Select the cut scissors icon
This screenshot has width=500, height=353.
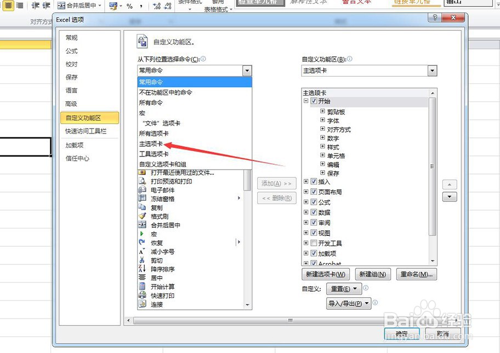pyautogui.click(x=142, y=260)
